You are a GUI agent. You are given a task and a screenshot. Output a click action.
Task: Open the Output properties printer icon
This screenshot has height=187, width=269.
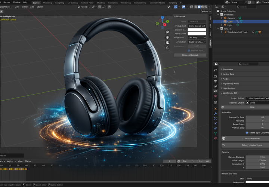[x=216, y=81]
